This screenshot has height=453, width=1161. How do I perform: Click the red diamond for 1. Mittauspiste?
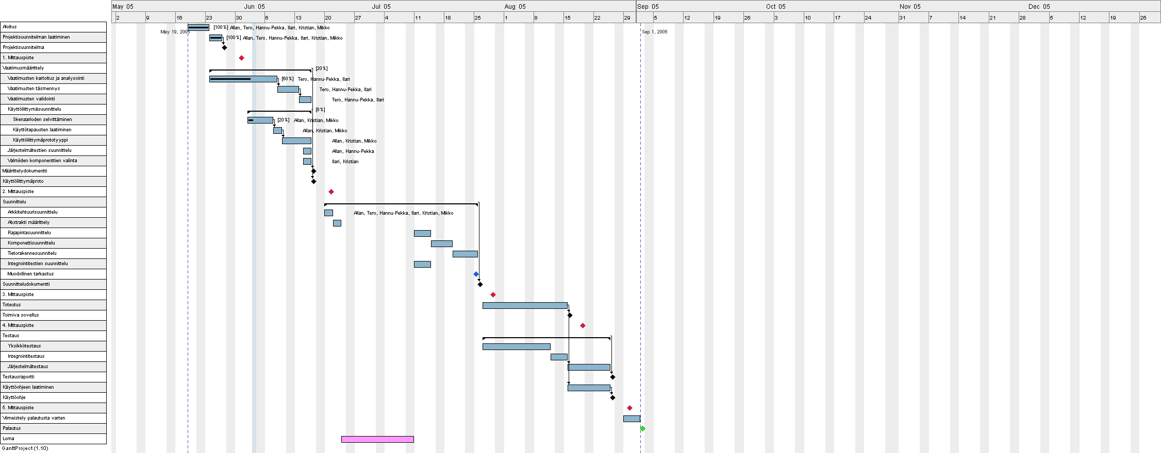click(x=241, y=58)
